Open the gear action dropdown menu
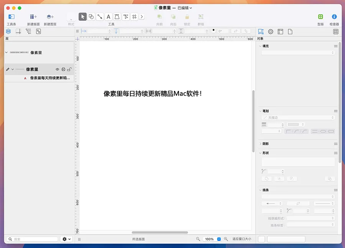 pos(66,239)
